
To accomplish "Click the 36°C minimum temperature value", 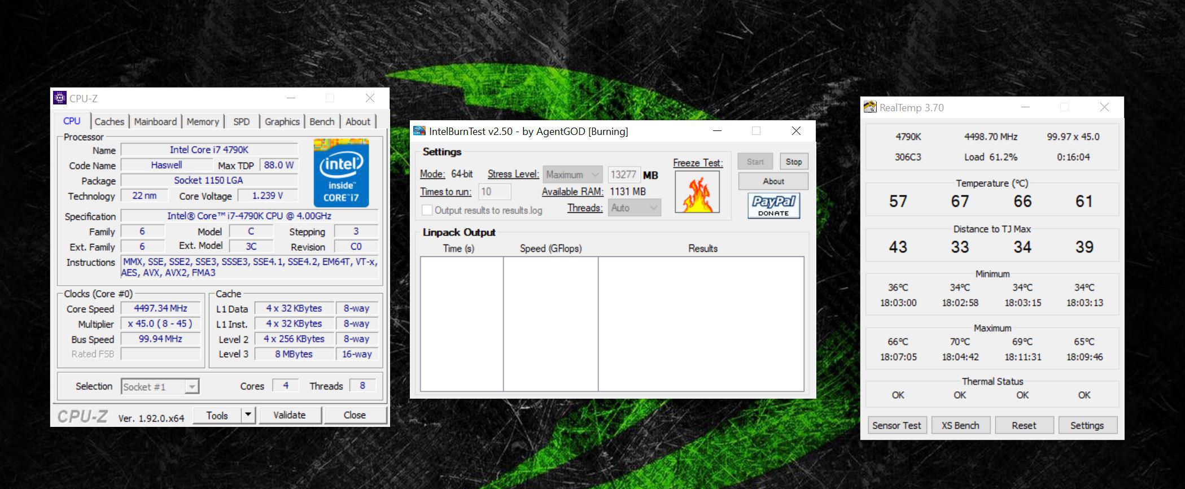I will pos(898,287).
